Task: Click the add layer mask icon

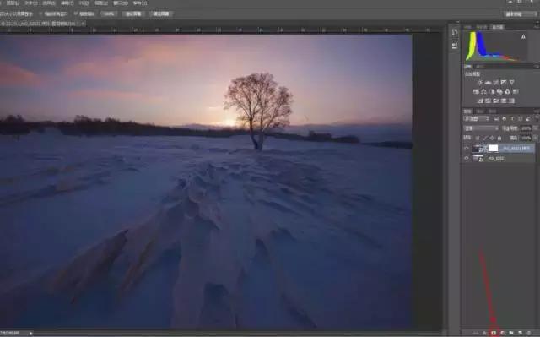Action: tap(494, 333)
